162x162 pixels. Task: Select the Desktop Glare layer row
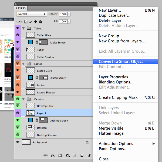coord(57,106)
